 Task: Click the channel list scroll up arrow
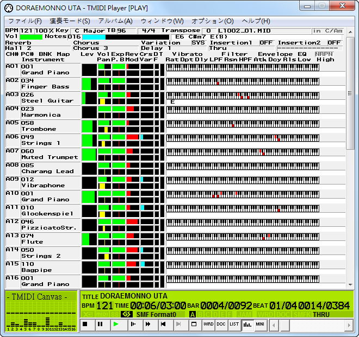[350, 32]
